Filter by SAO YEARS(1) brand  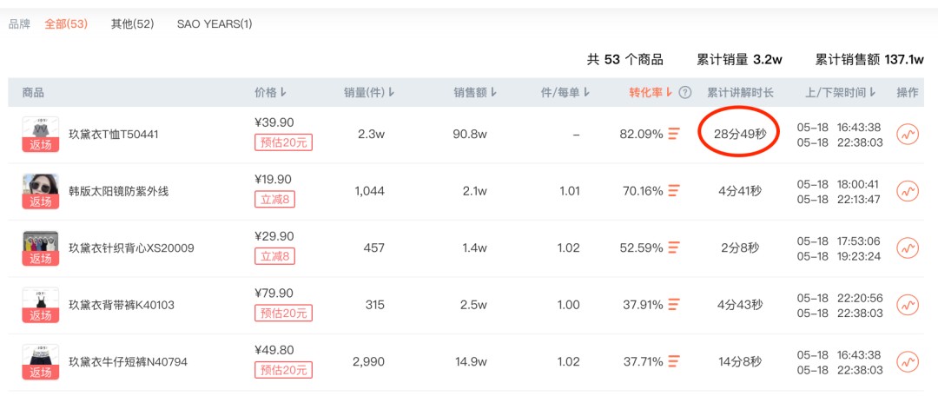[215, 24]
